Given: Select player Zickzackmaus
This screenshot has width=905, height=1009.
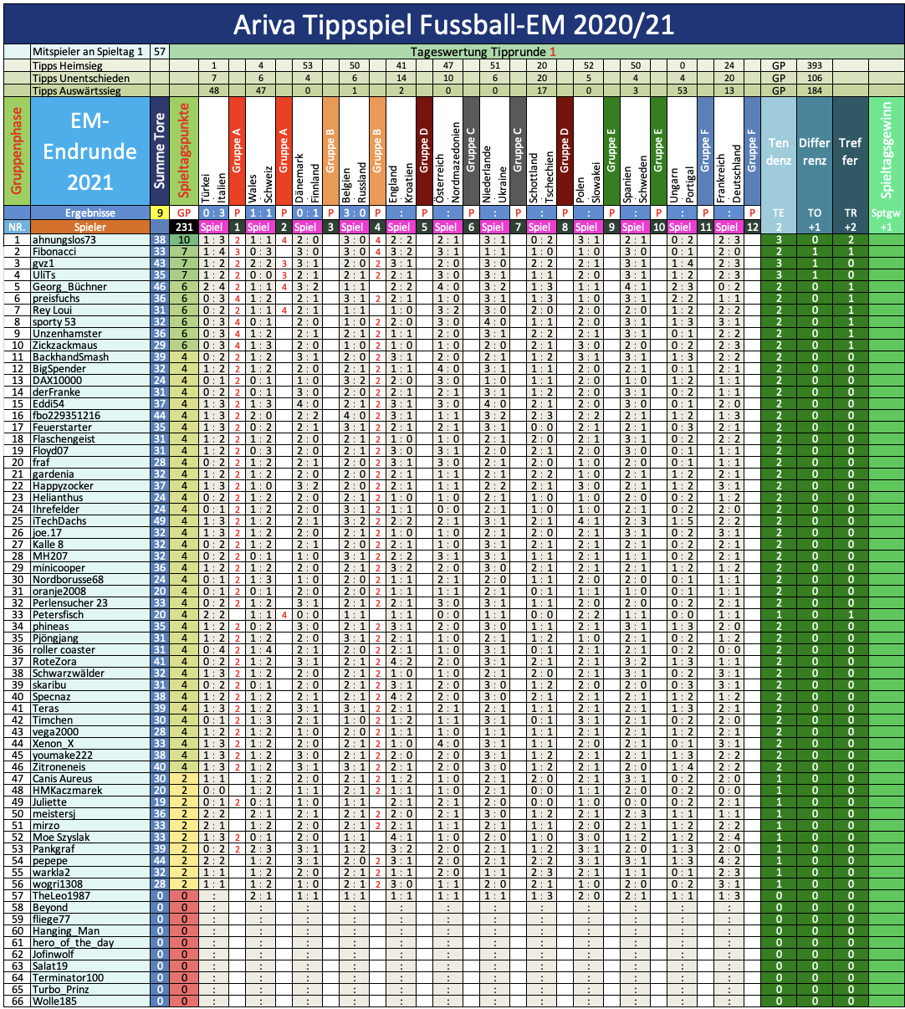Looking at the screenshot, I should point(90,346).
